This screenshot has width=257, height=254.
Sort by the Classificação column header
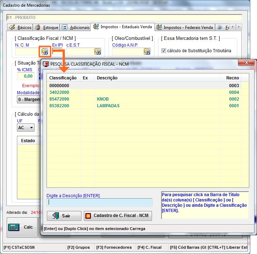point(63,78)
